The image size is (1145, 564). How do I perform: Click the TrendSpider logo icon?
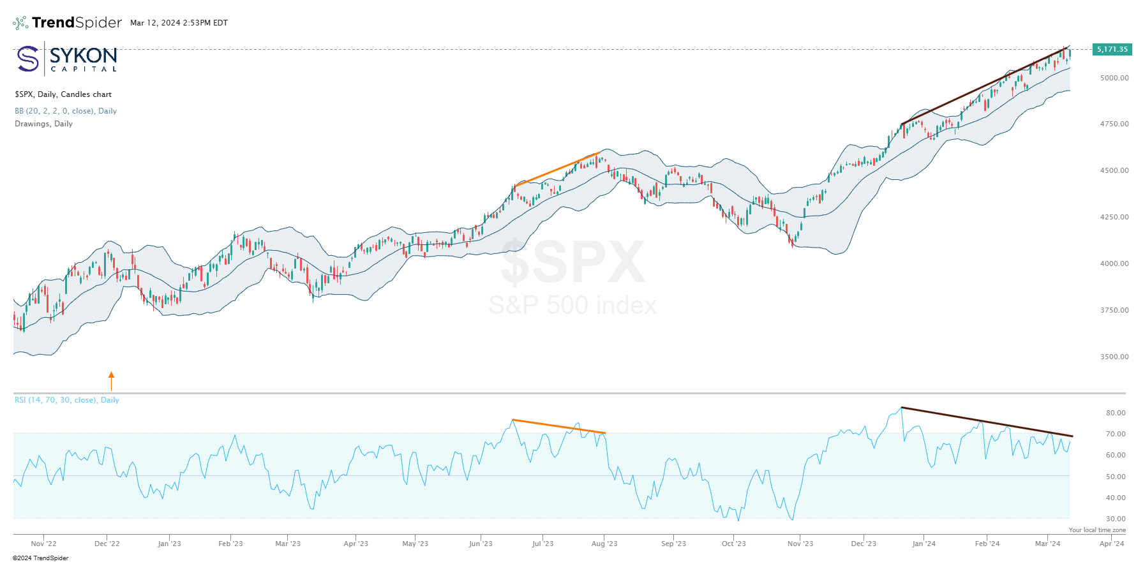(x=20, y=23)
